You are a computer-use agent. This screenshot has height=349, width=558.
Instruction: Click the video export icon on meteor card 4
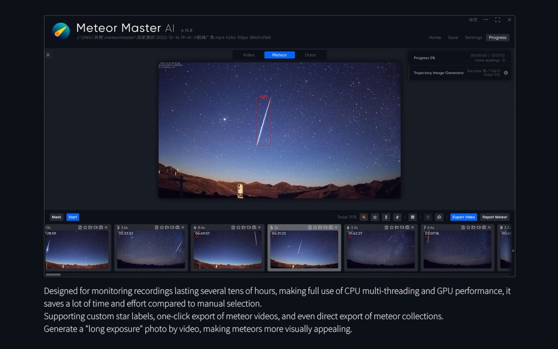pos(248,227)
